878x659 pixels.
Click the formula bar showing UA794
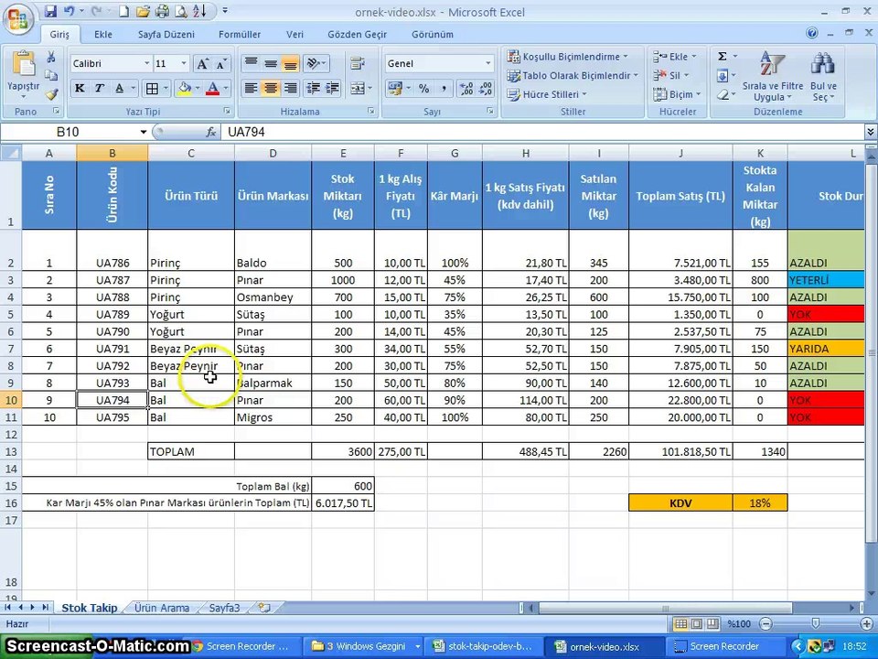542,132
